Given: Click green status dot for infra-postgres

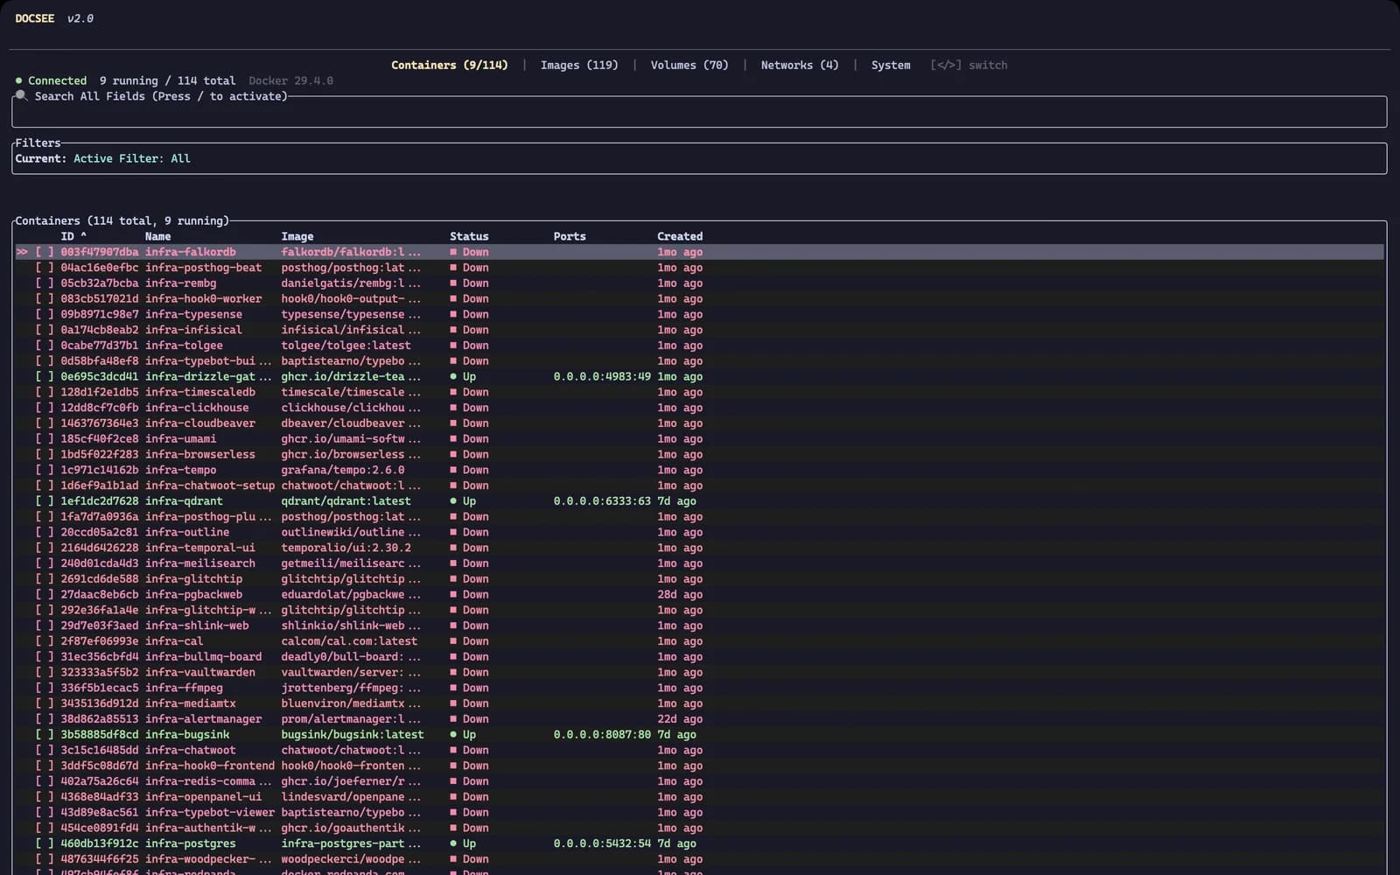Looking at the screenshot, I should coord(453,843).
